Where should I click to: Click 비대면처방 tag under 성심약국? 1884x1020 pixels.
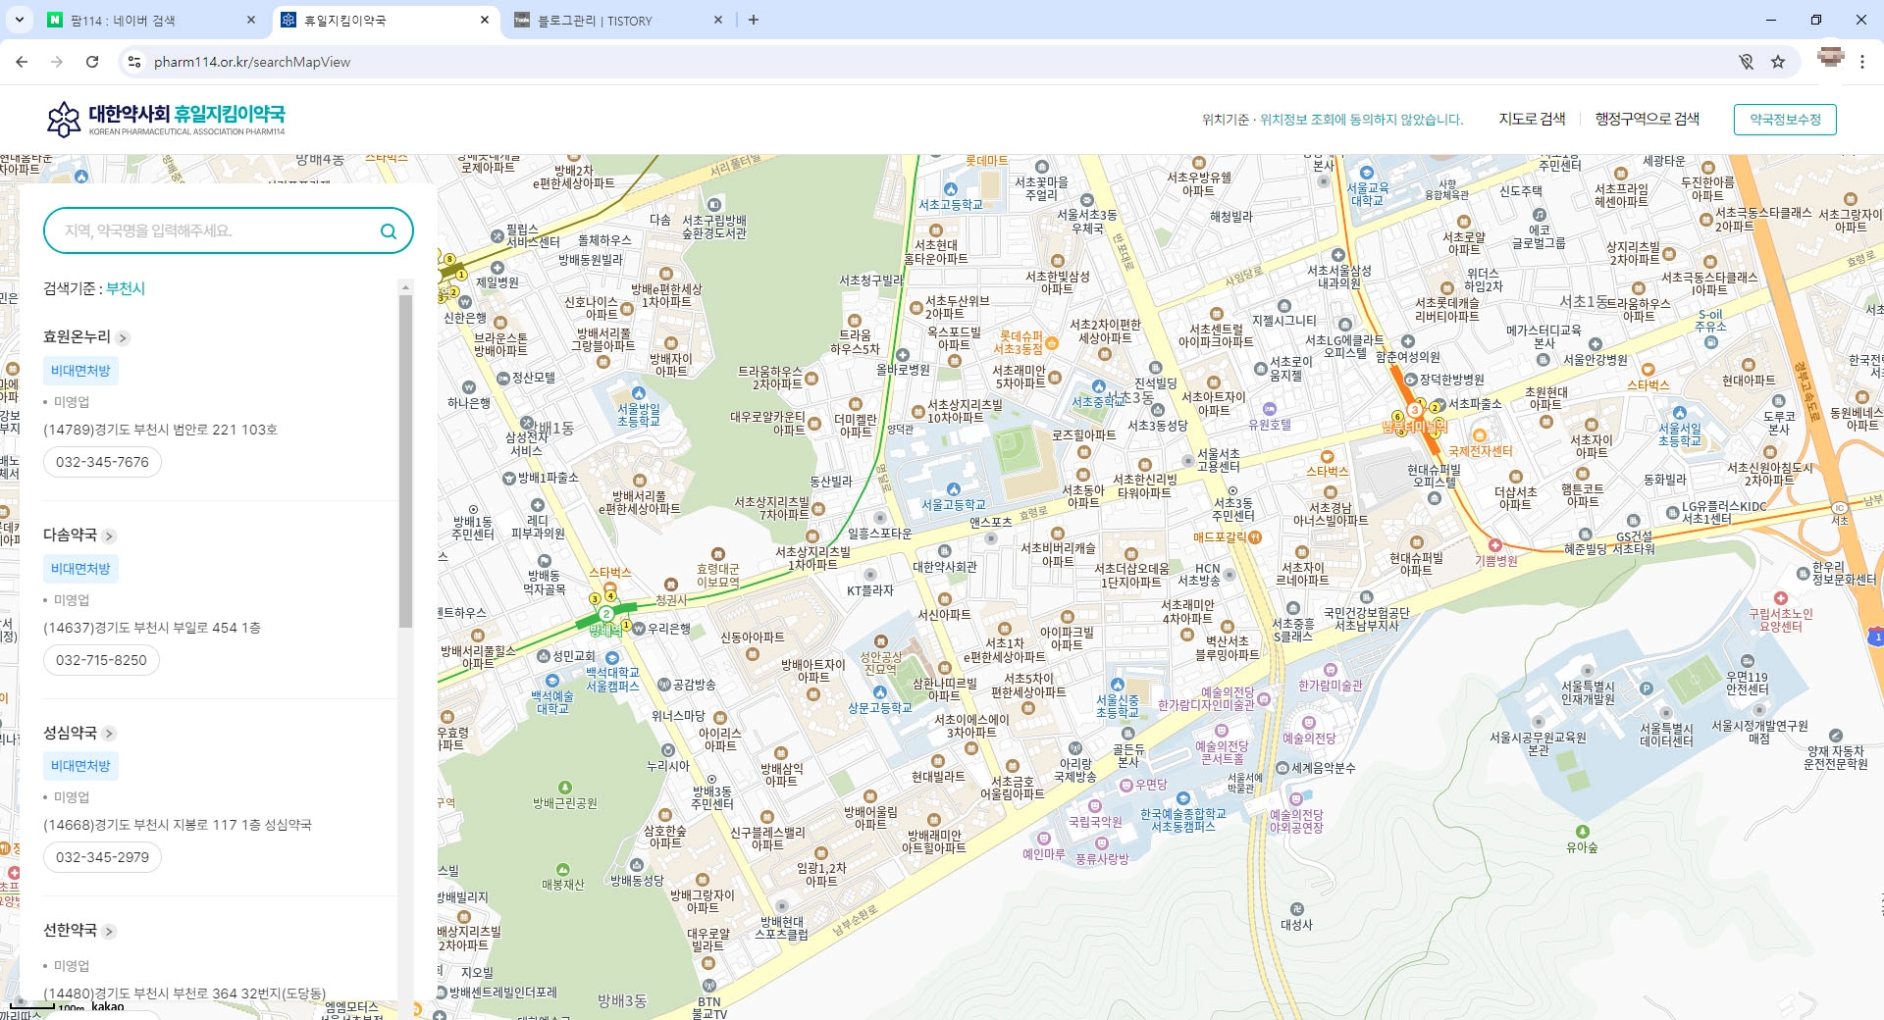pyautogui.click(x=80, y=766)
